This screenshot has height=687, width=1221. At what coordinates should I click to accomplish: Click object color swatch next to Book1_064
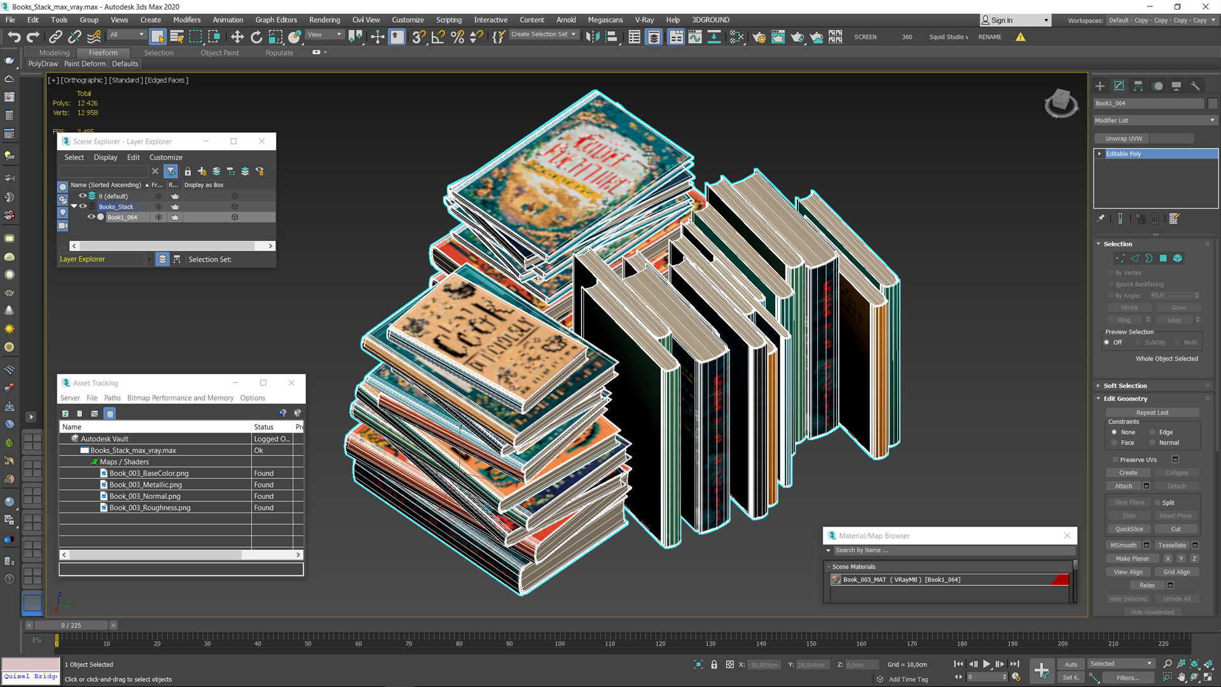pyautogui.click(x=1213, y=103)
